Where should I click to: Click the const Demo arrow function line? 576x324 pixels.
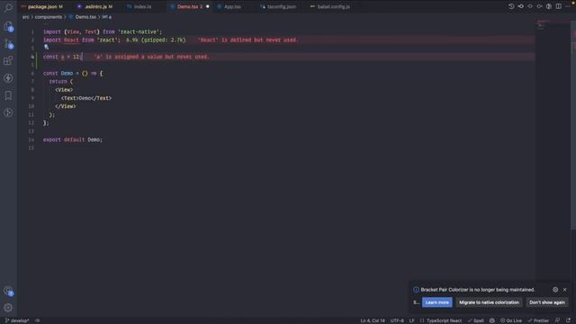pyautogui.click(x=73, y=74)
